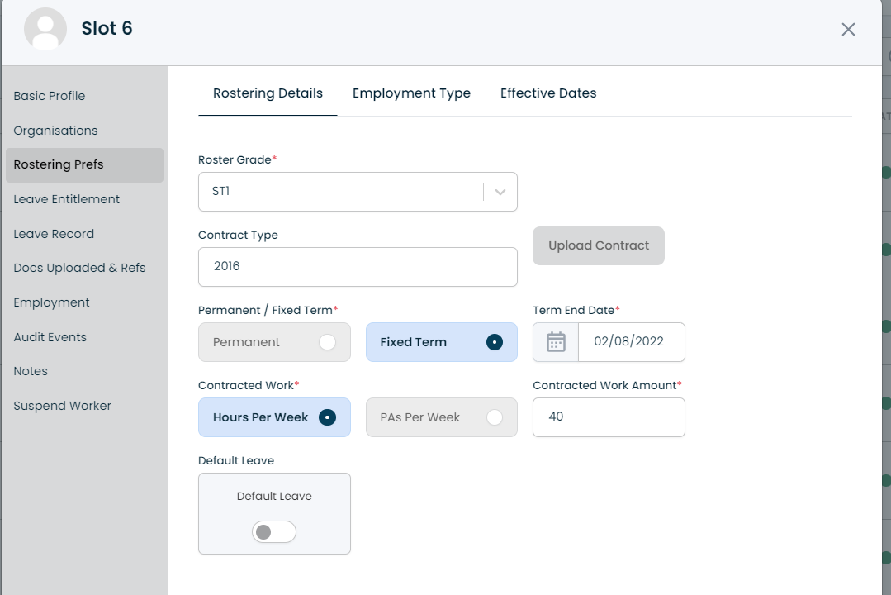
Task: Open Organisations in the sidebar
Action: 85,131
